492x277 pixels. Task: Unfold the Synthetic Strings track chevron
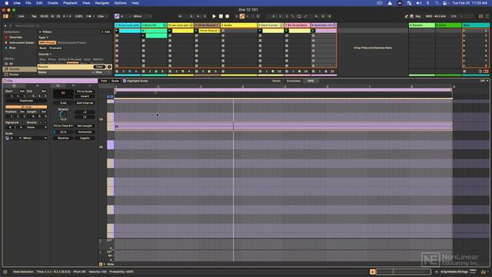(334, 25)
